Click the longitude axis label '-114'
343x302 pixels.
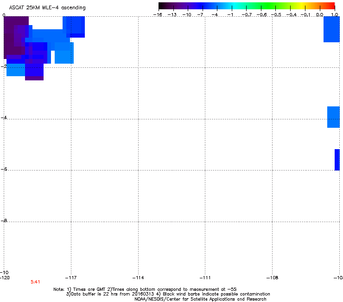pyautogui.click(x=138, y=278)
